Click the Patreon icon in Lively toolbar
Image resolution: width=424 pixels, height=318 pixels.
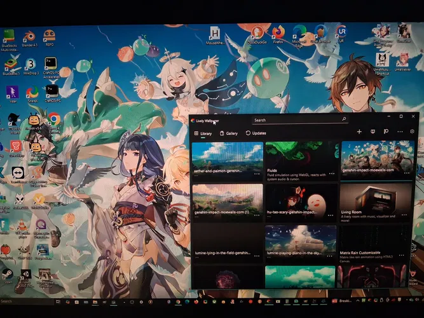(386, 132)
